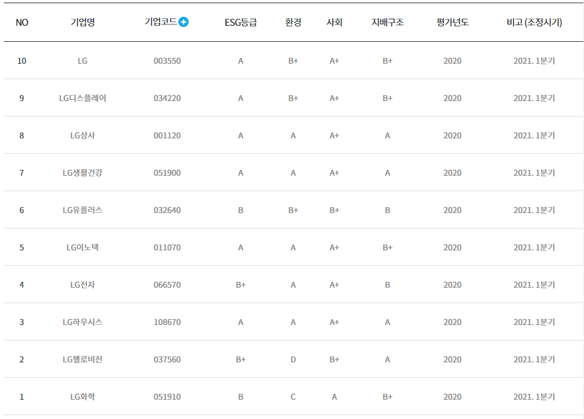
Task: Click company code 001120
Action: pyautogui.click(x=167, y=136)
